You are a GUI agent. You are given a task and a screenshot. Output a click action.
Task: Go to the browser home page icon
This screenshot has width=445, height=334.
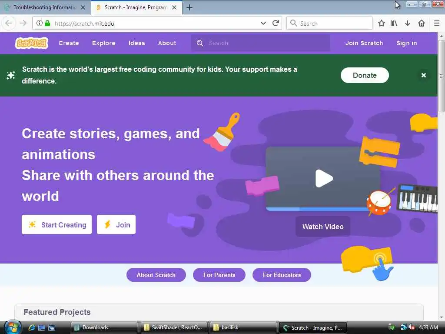422,23
